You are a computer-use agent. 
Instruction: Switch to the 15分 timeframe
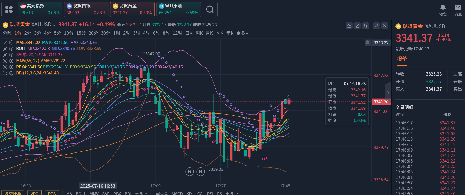(x=81, y=33)
